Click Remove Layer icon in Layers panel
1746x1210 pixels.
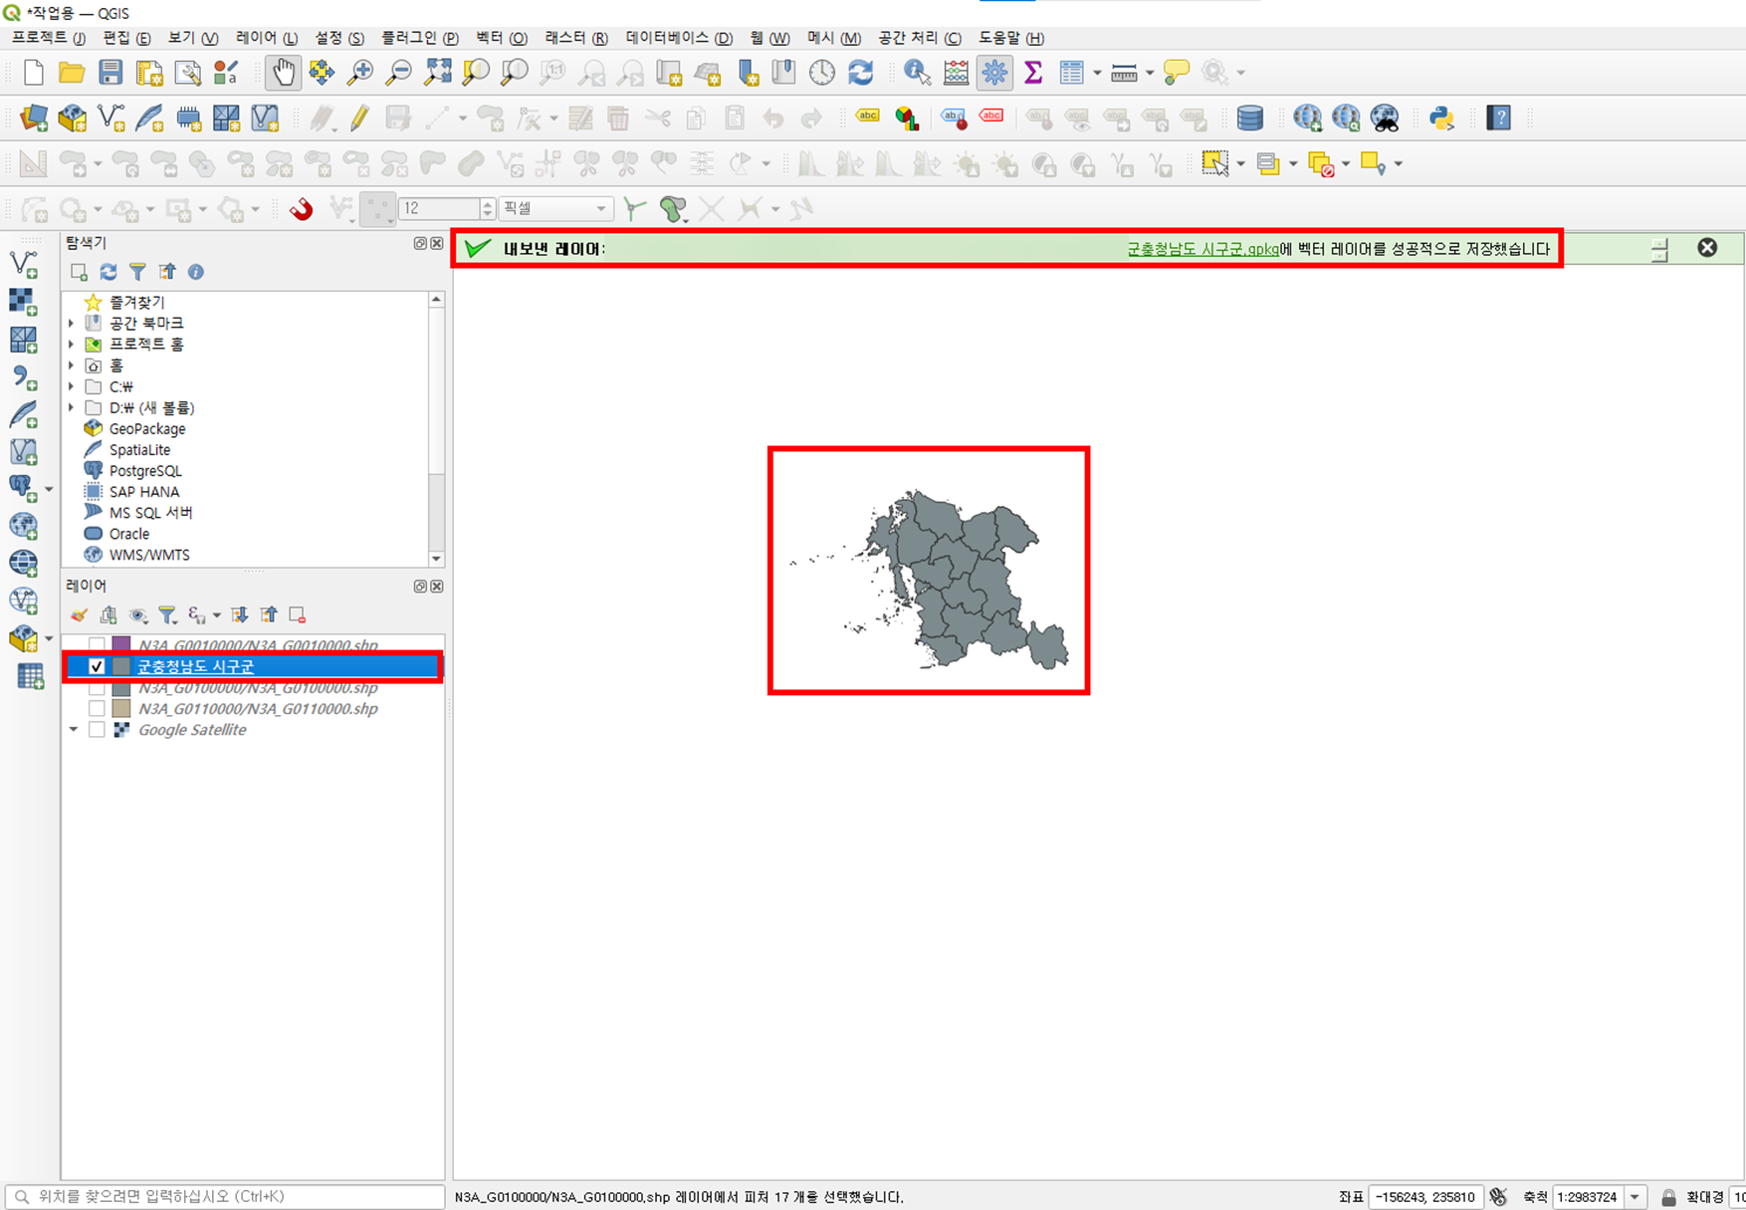pos(297,615)
